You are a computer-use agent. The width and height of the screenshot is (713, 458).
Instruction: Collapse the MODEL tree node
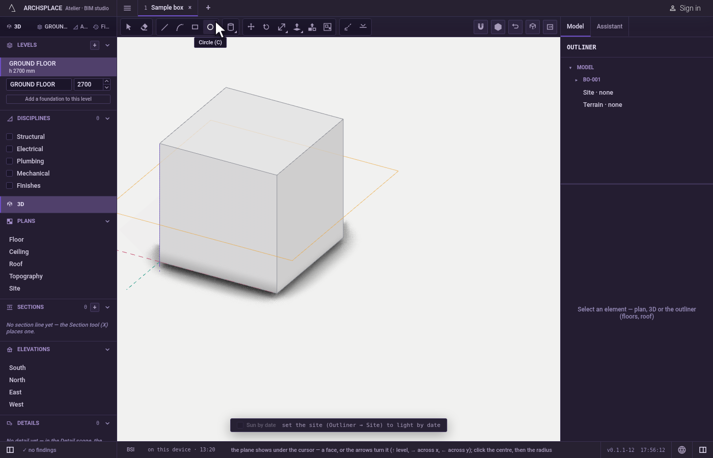pyautogui.click(x=570, y=68)
